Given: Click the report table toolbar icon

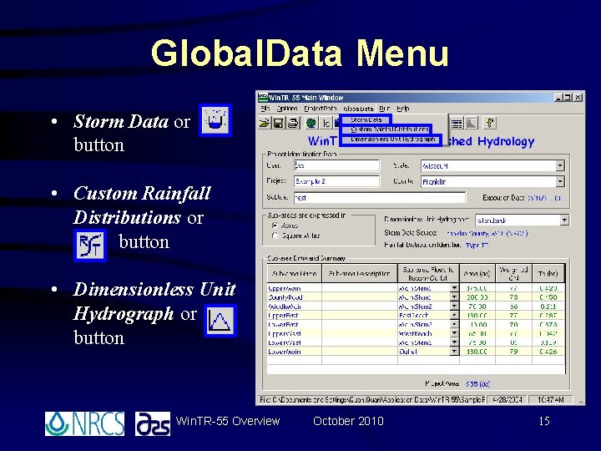Looking at the screenshot, I should [457, 124].
